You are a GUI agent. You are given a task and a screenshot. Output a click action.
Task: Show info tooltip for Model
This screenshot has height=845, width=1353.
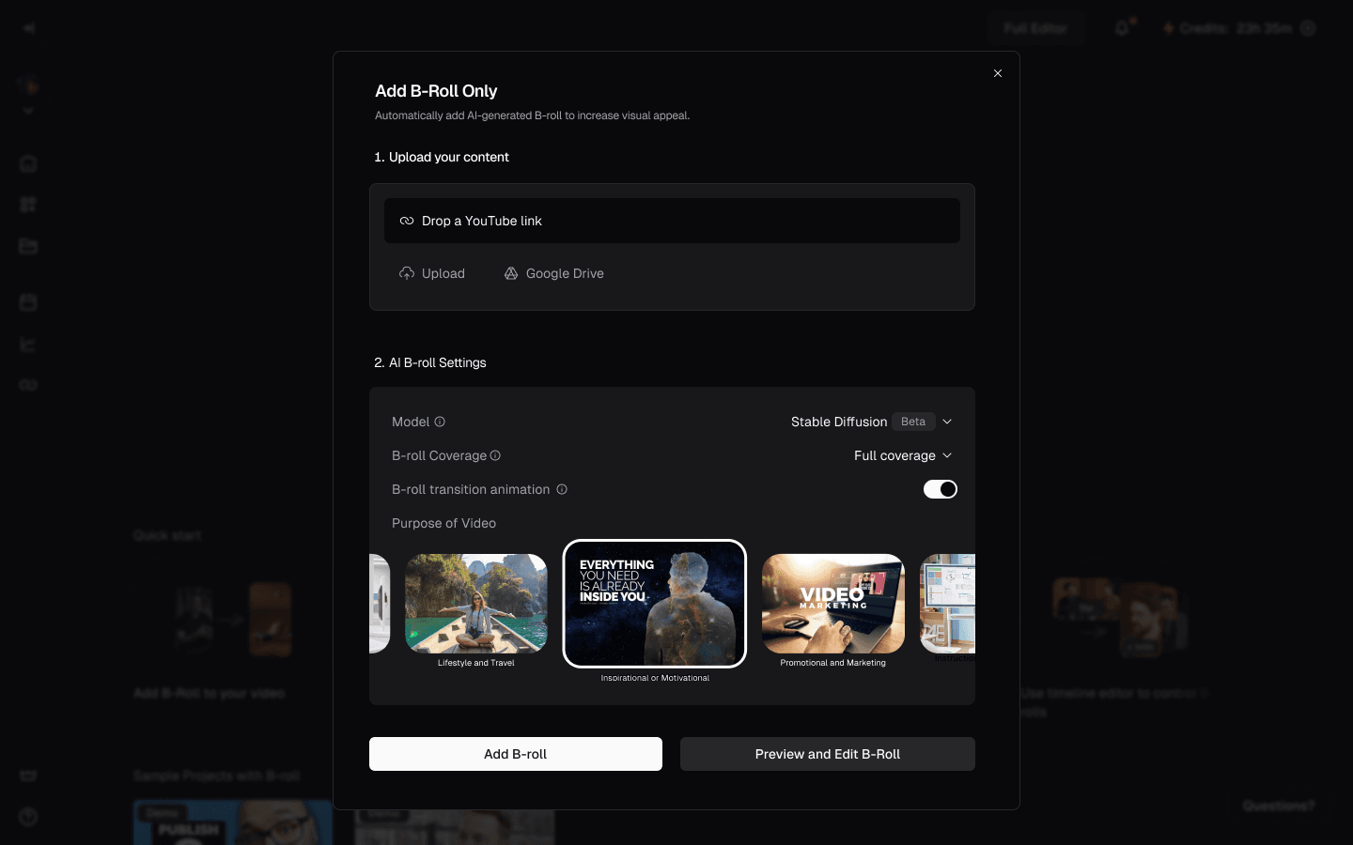click(440, 422)
